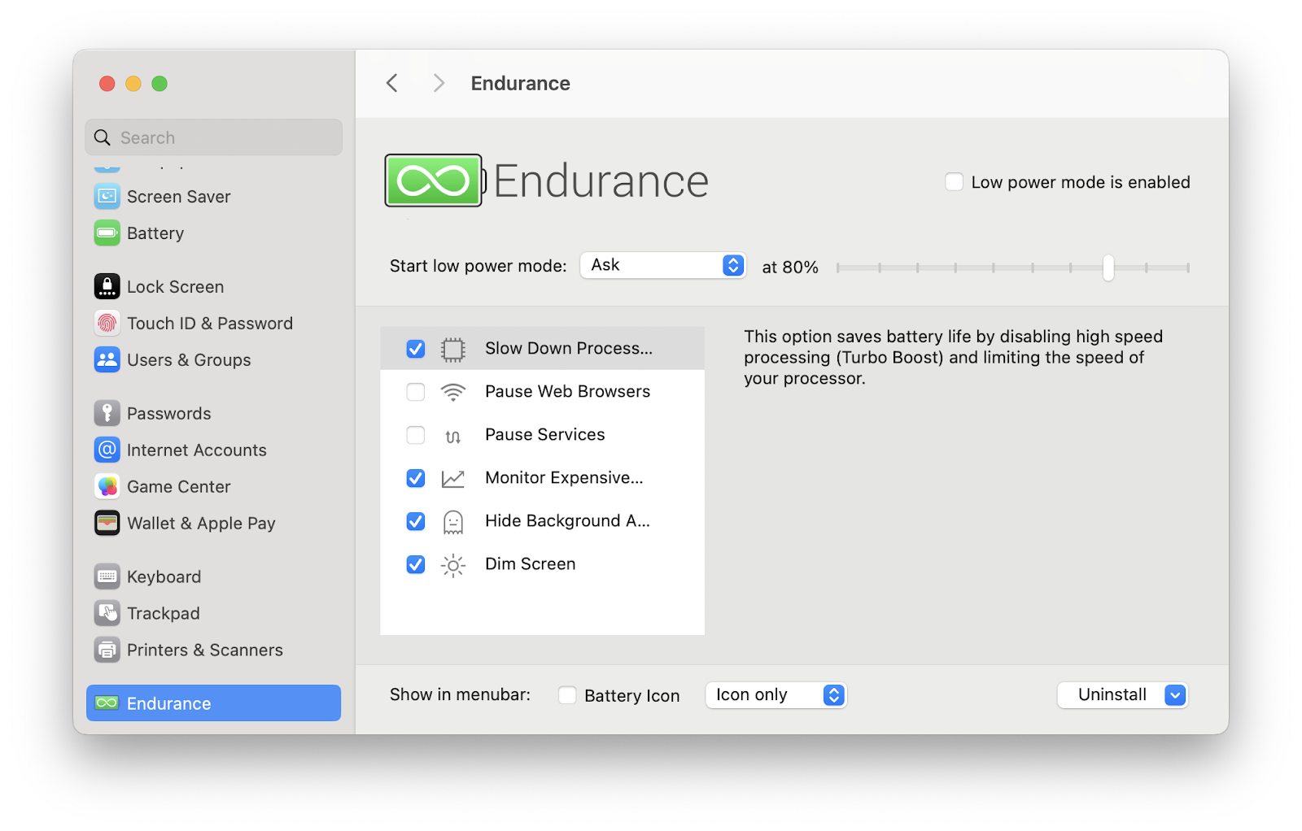Viewport: 1302px width, 831px height.
Task: Click the Trackpad icon in sidebar
Action: coord(107,613)
